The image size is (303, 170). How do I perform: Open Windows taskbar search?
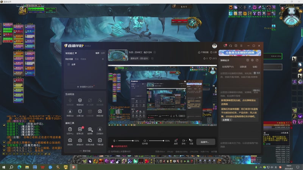pos(11,167)
